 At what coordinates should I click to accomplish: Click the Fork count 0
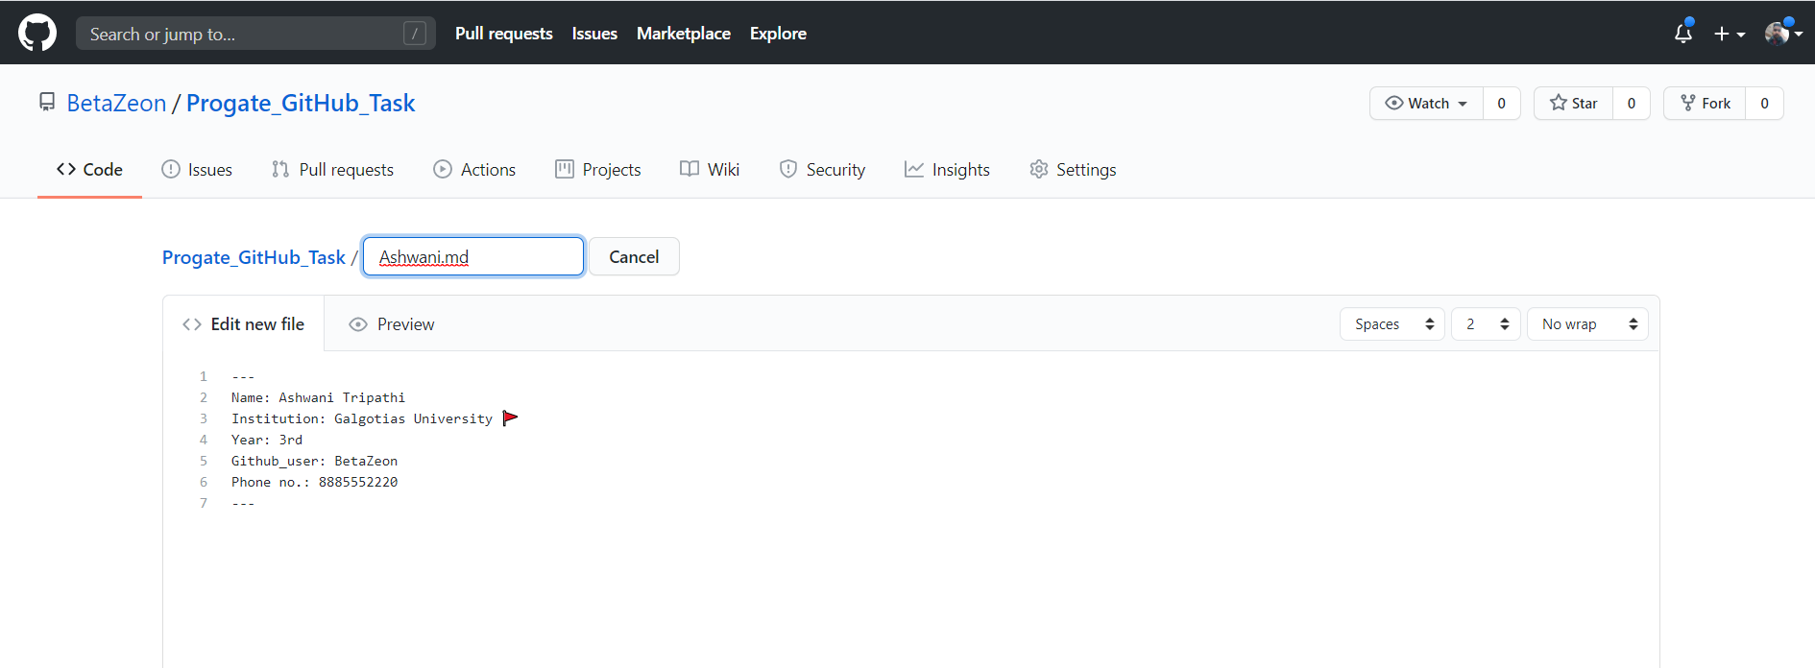point(1764,103)
